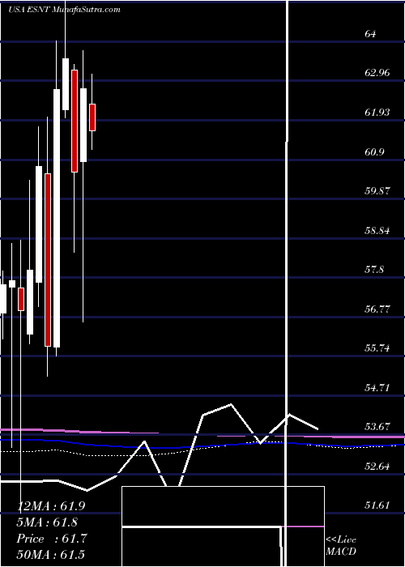The width and height of the screenshot is (405, 567).
Task: Click the 53.67 price axis label
Action: [x=377, y=427]
